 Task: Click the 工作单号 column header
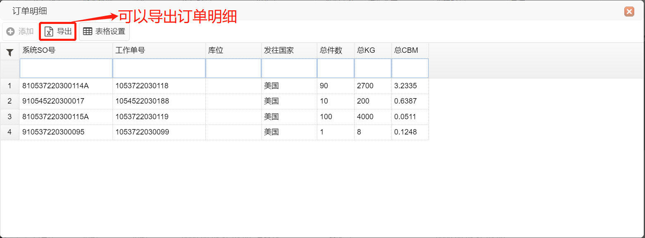pyautogui.click(x=159, y=51)
